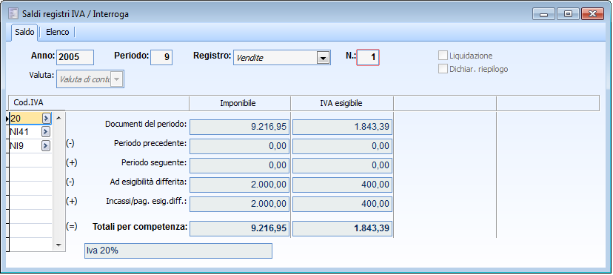Viewport: 613px width, 275px height.
Task: Click the Totali per competenza label
Action: (140, 227)
